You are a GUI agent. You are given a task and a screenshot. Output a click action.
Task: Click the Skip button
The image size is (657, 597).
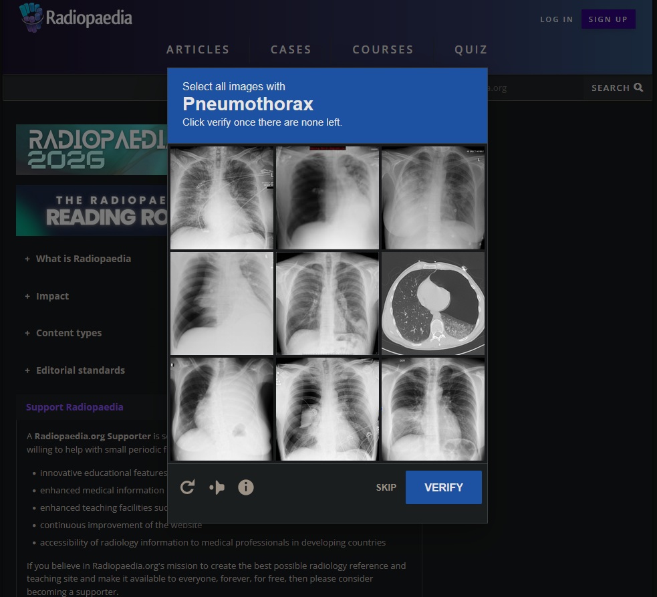tap(386, 487)
